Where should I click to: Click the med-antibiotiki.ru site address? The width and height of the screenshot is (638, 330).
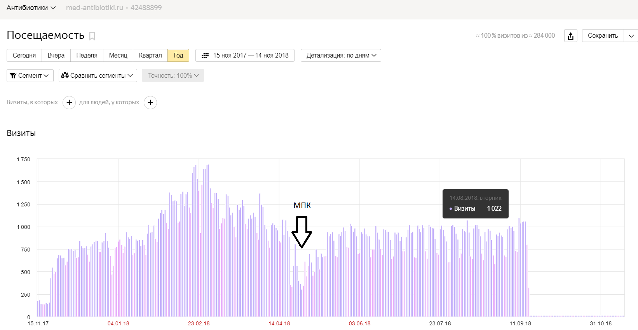click(x=94, y=8)
